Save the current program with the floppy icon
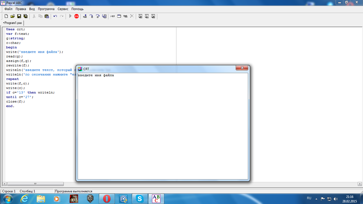 pos(19,16)
